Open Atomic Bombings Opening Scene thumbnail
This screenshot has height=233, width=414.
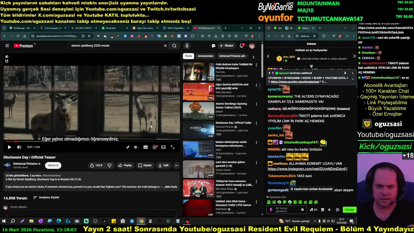(x=198, y=111)
